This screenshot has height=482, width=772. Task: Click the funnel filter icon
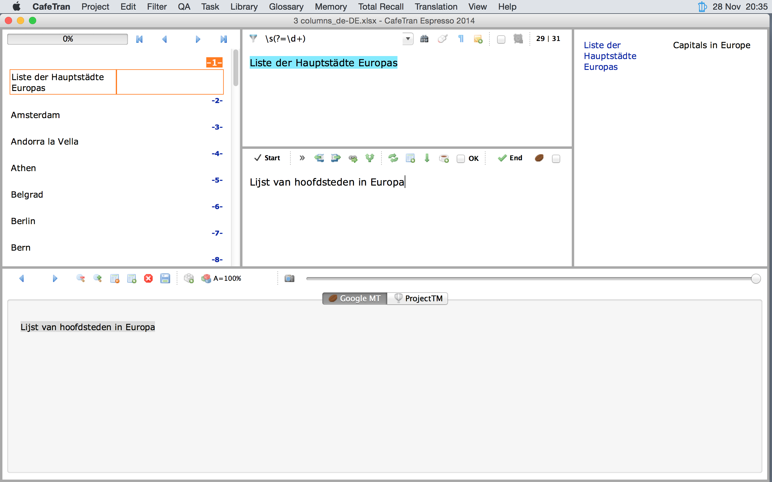pyautogui.click(x=253, y=39)
